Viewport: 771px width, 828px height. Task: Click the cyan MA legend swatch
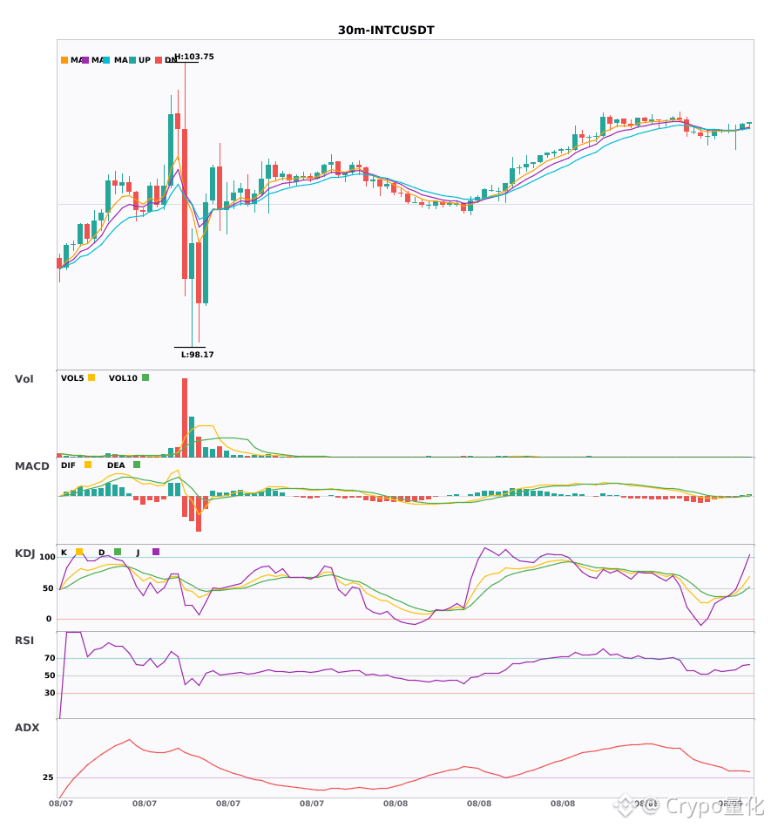click(106, 60)
